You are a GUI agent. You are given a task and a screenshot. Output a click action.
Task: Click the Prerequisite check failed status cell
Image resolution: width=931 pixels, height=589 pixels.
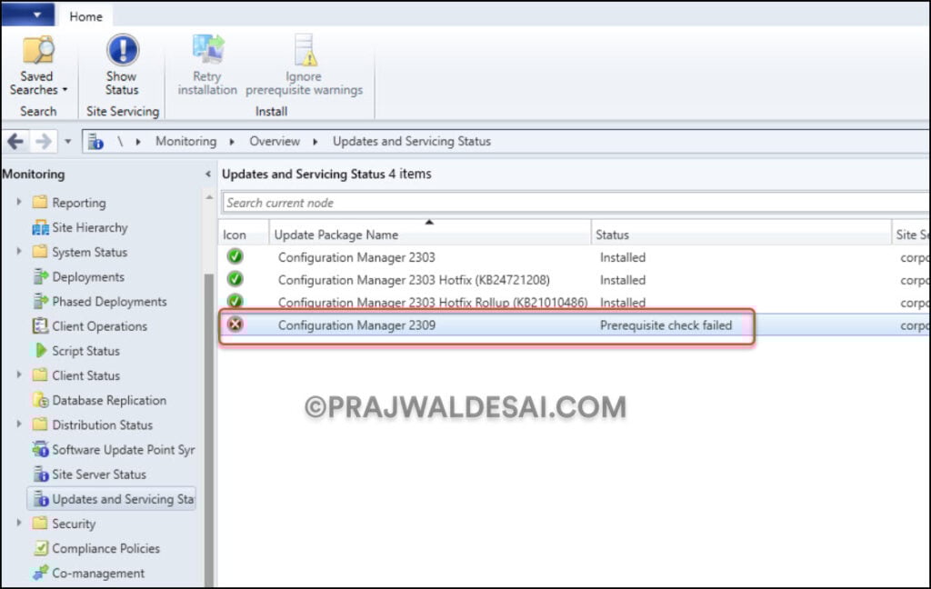666,325
